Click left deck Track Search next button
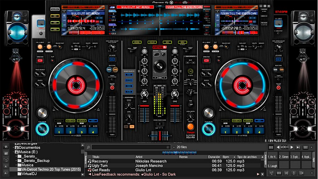 [43, 74]
